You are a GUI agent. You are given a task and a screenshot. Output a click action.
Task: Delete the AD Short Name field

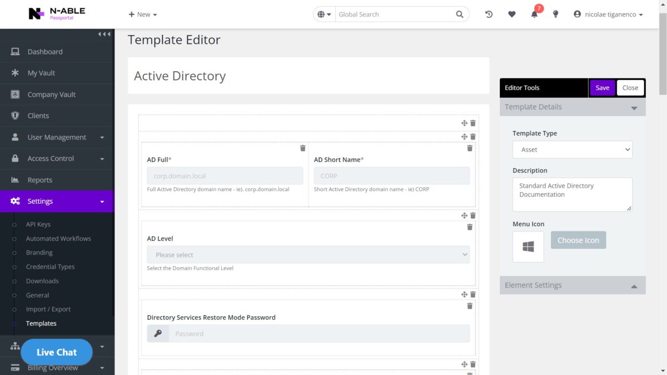pyautogui.click(x=470, y=148)
